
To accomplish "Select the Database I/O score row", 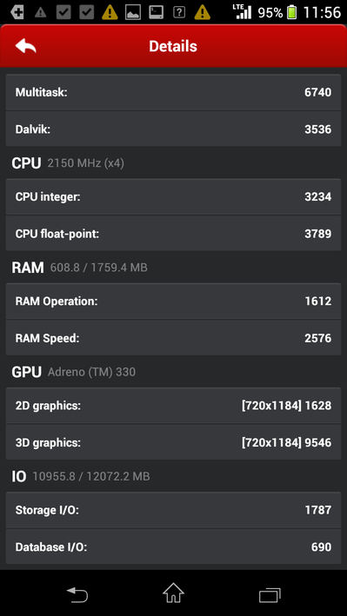I will coord(173,546).
